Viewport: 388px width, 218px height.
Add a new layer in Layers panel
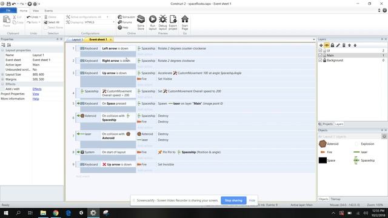(x=321, y=45)
